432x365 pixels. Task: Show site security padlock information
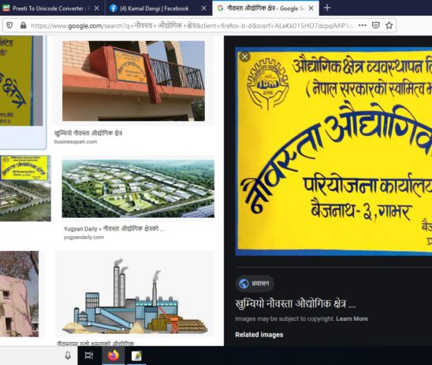[24, 25]
